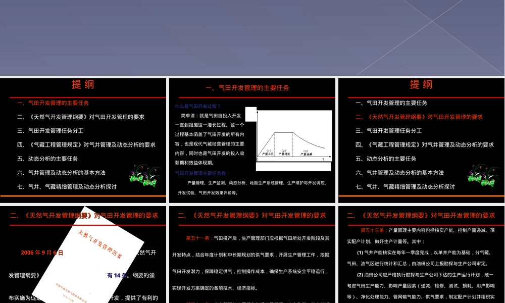This screenshot has width=505, height=303.
Task: Click the line starting 产量管理、生产监测、动态分析
Action: [257, 183]
